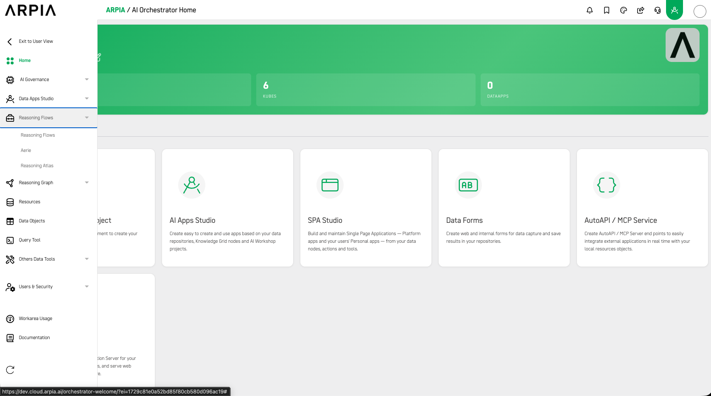The width and height of the screenshot is (711, 396).
Task: Click the Data Apps Studio compass icon in sidebar
Action: 10,99
